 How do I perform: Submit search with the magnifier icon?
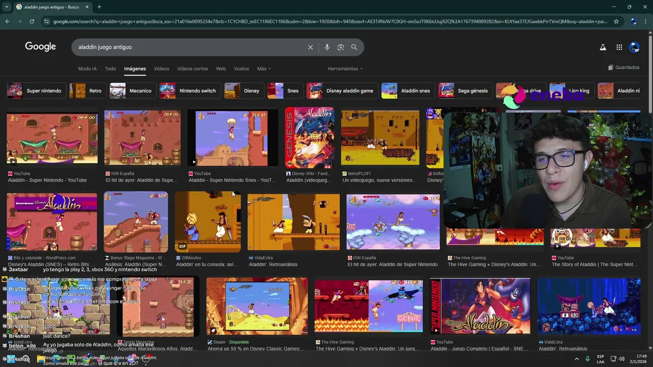coord(354,47)
